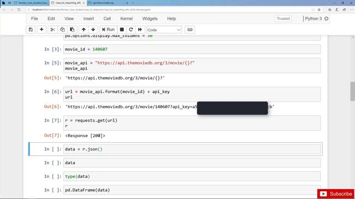Open the Widgets menu

(150, 19)
